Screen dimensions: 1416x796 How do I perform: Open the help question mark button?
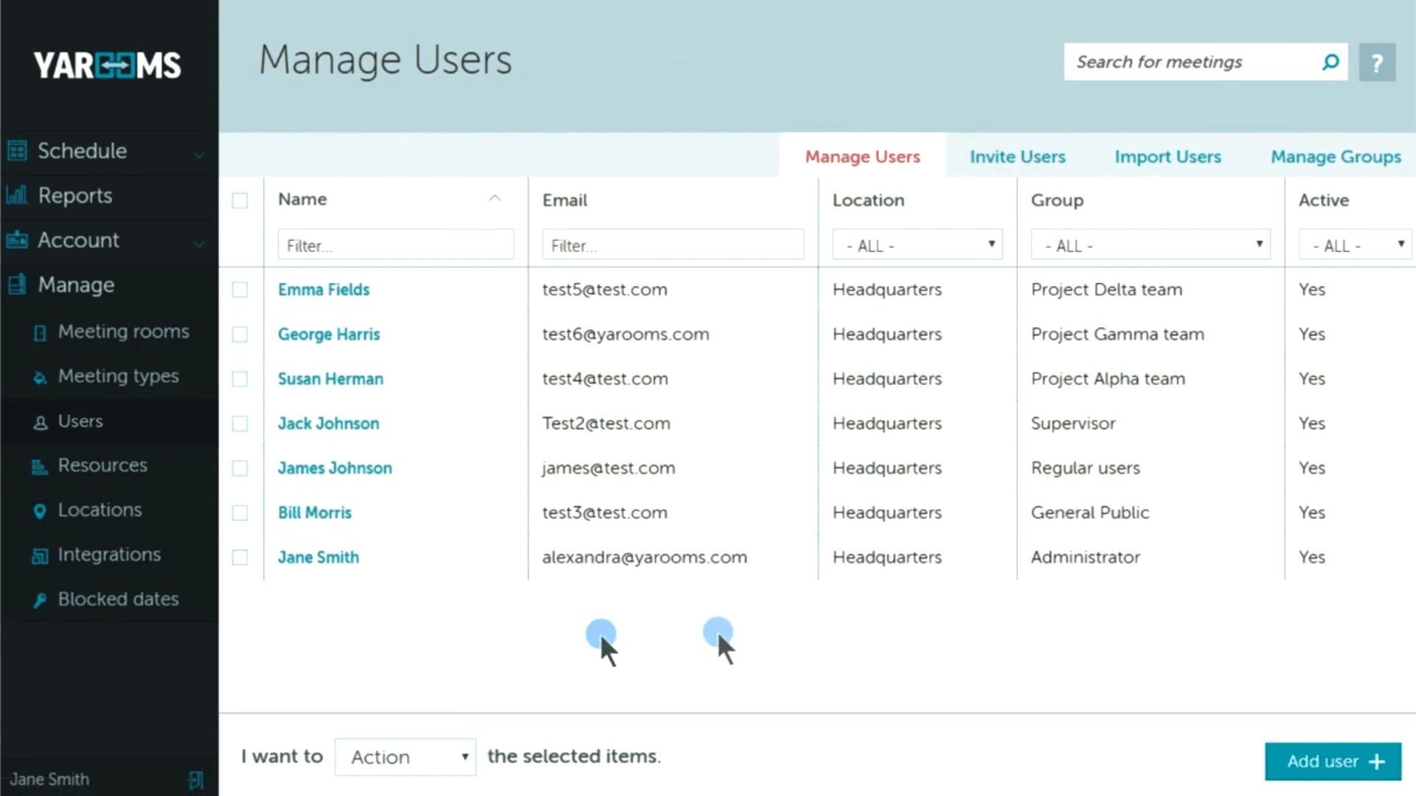click(x=1377, y=63)
